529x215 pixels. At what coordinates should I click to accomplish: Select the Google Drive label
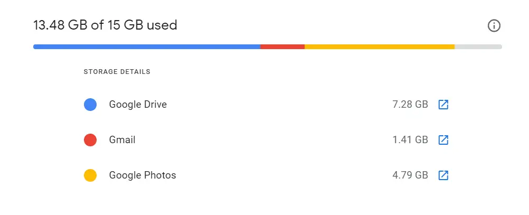[138, 105]
